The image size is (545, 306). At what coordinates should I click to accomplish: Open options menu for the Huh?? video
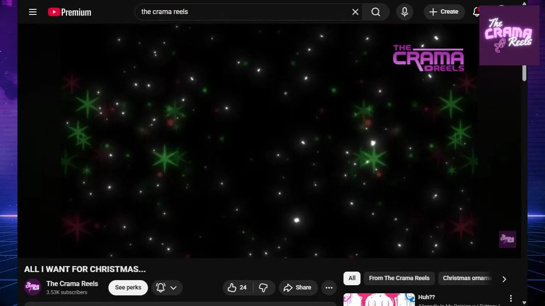(511, 298)
